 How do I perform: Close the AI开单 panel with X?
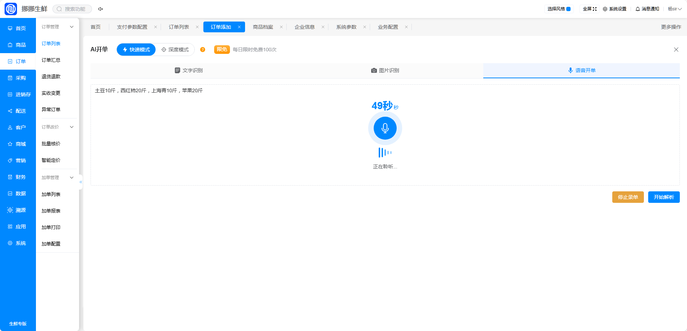point(676,50)
